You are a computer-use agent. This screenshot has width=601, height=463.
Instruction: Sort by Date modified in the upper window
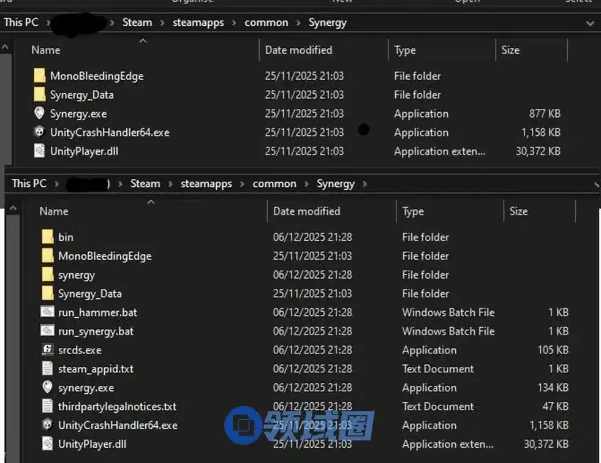point(298,50)
